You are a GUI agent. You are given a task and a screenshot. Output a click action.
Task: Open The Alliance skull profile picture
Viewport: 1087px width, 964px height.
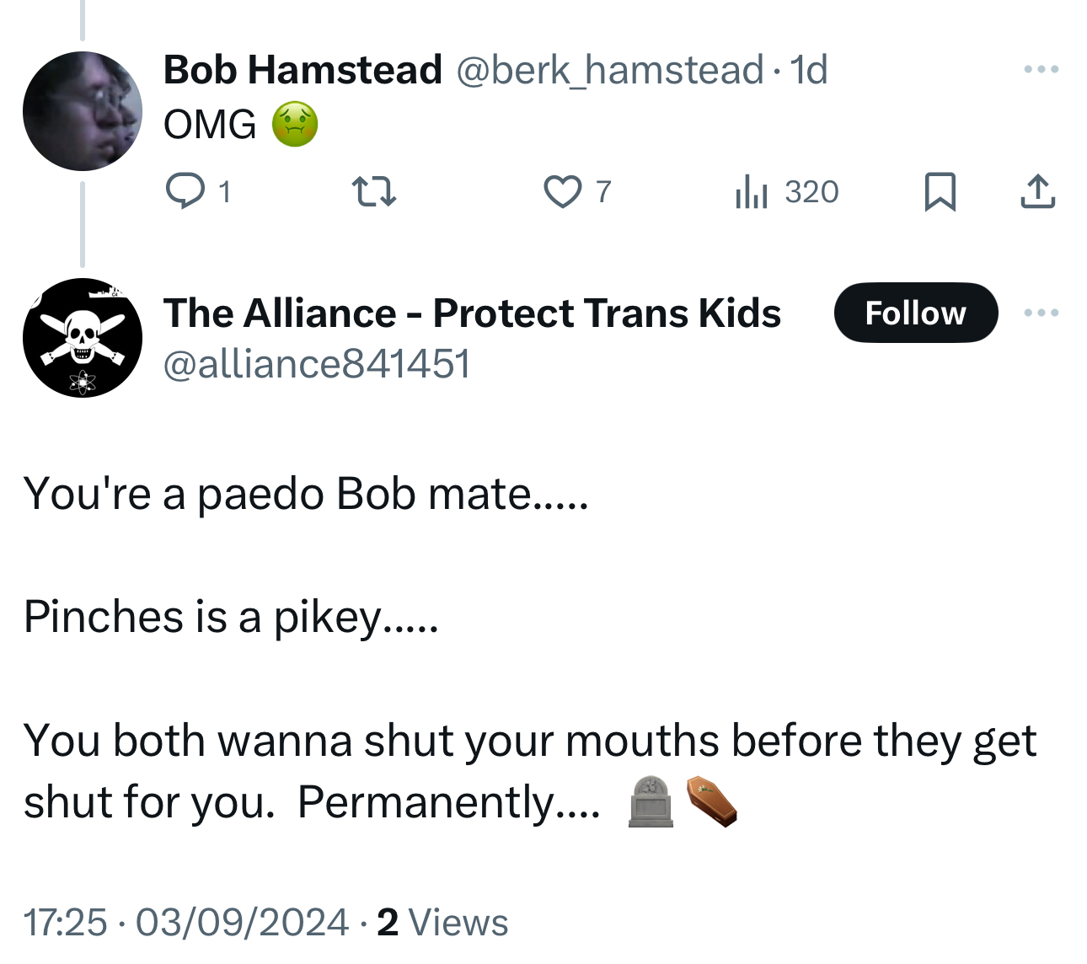coord(83,338)
